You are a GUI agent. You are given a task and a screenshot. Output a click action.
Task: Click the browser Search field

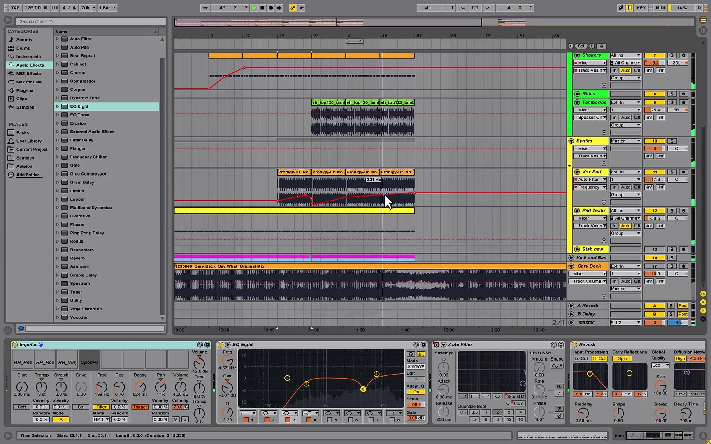click(x=91, y=21)
